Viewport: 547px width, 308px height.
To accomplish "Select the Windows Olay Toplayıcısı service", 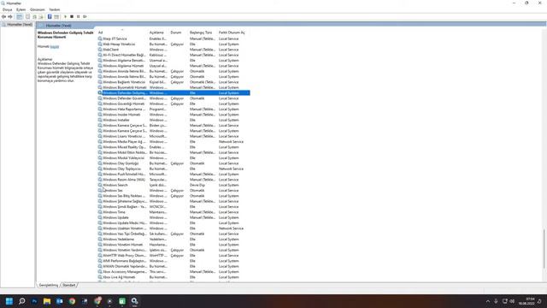I will pyautogui.click(x=174, y=169).
